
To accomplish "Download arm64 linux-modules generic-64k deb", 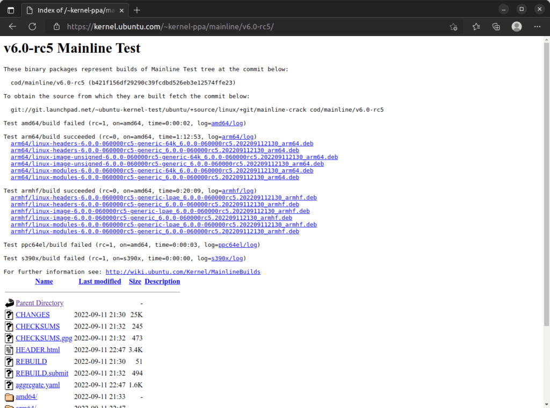I will coord(162,170).
